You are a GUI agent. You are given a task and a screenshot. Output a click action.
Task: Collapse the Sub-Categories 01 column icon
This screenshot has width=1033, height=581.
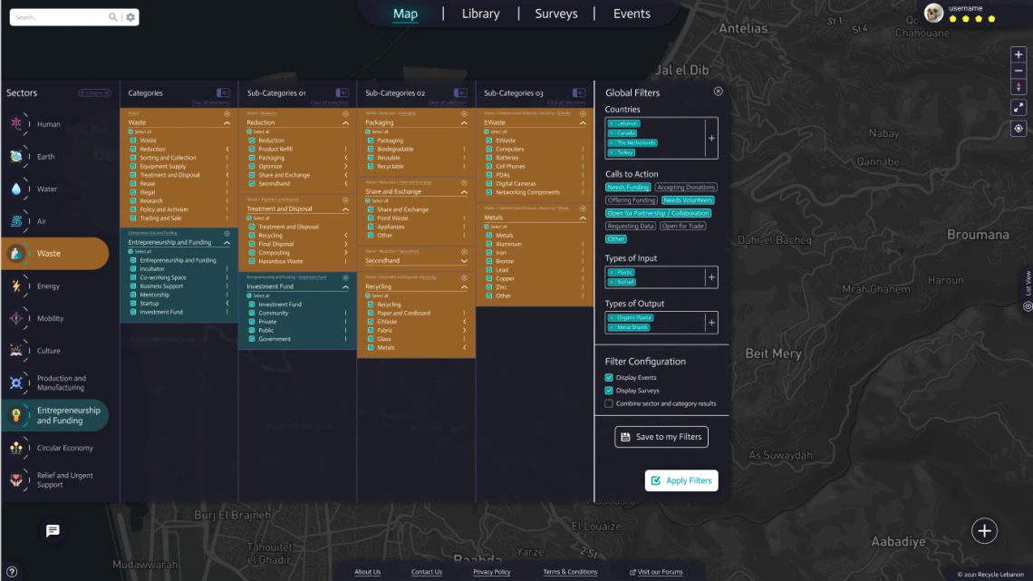(x=342, y=92)
